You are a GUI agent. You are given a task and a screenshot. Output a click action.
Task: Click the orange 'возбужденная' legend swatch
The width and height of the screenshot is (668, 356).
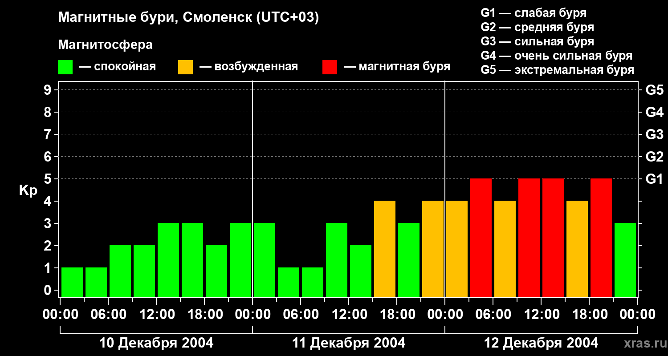[x=185, y=67]
